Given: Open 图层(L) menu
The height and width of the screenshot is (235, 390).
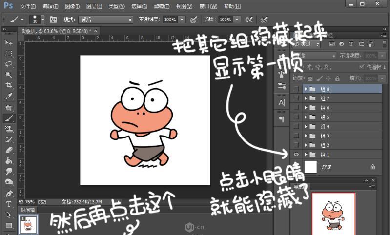Looking at the screenshot, I should [94, 6].
